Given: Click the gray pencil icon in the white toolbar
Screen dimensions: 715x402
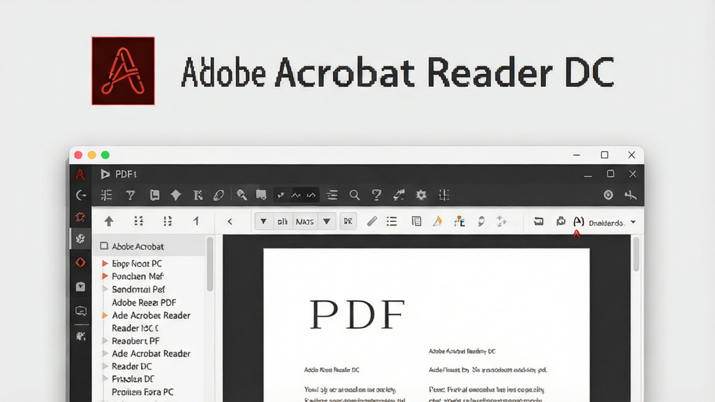Looking at the screenshot, I should coord(371,221).
